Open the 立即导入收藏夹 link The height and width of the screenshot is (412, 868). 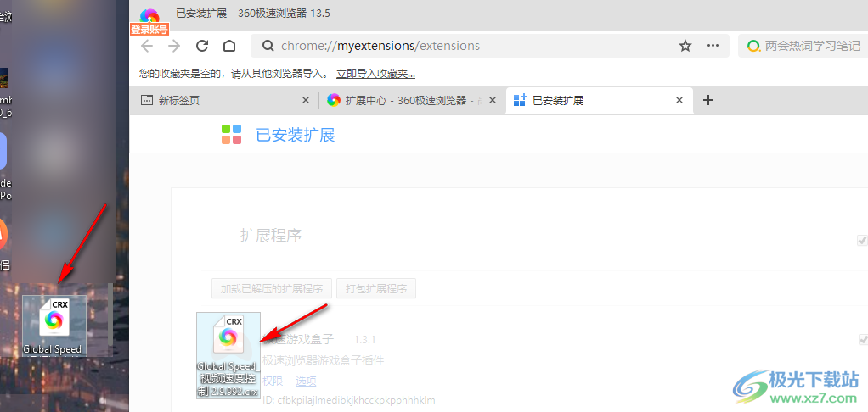pyautogui.click(x=376, y=74)
